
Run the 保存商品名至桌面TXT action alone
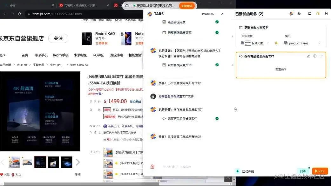315,56
